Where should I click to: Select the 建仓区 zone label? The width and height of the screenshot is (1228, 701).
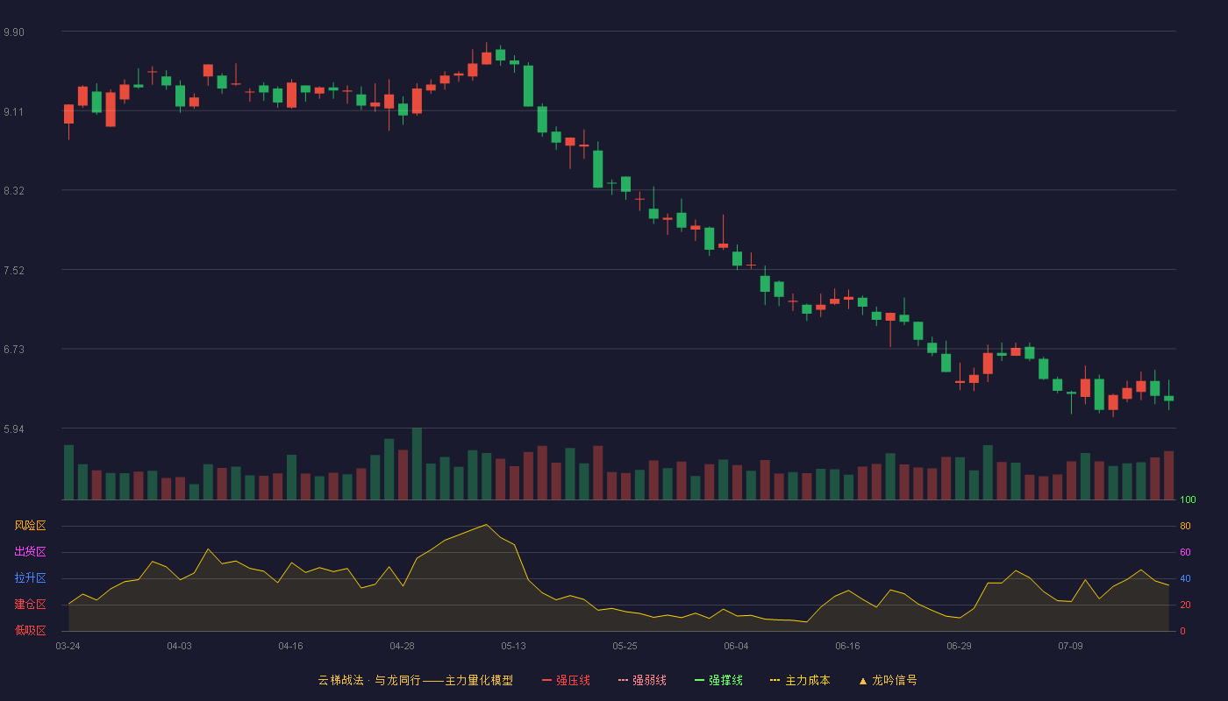coord(30,605)
